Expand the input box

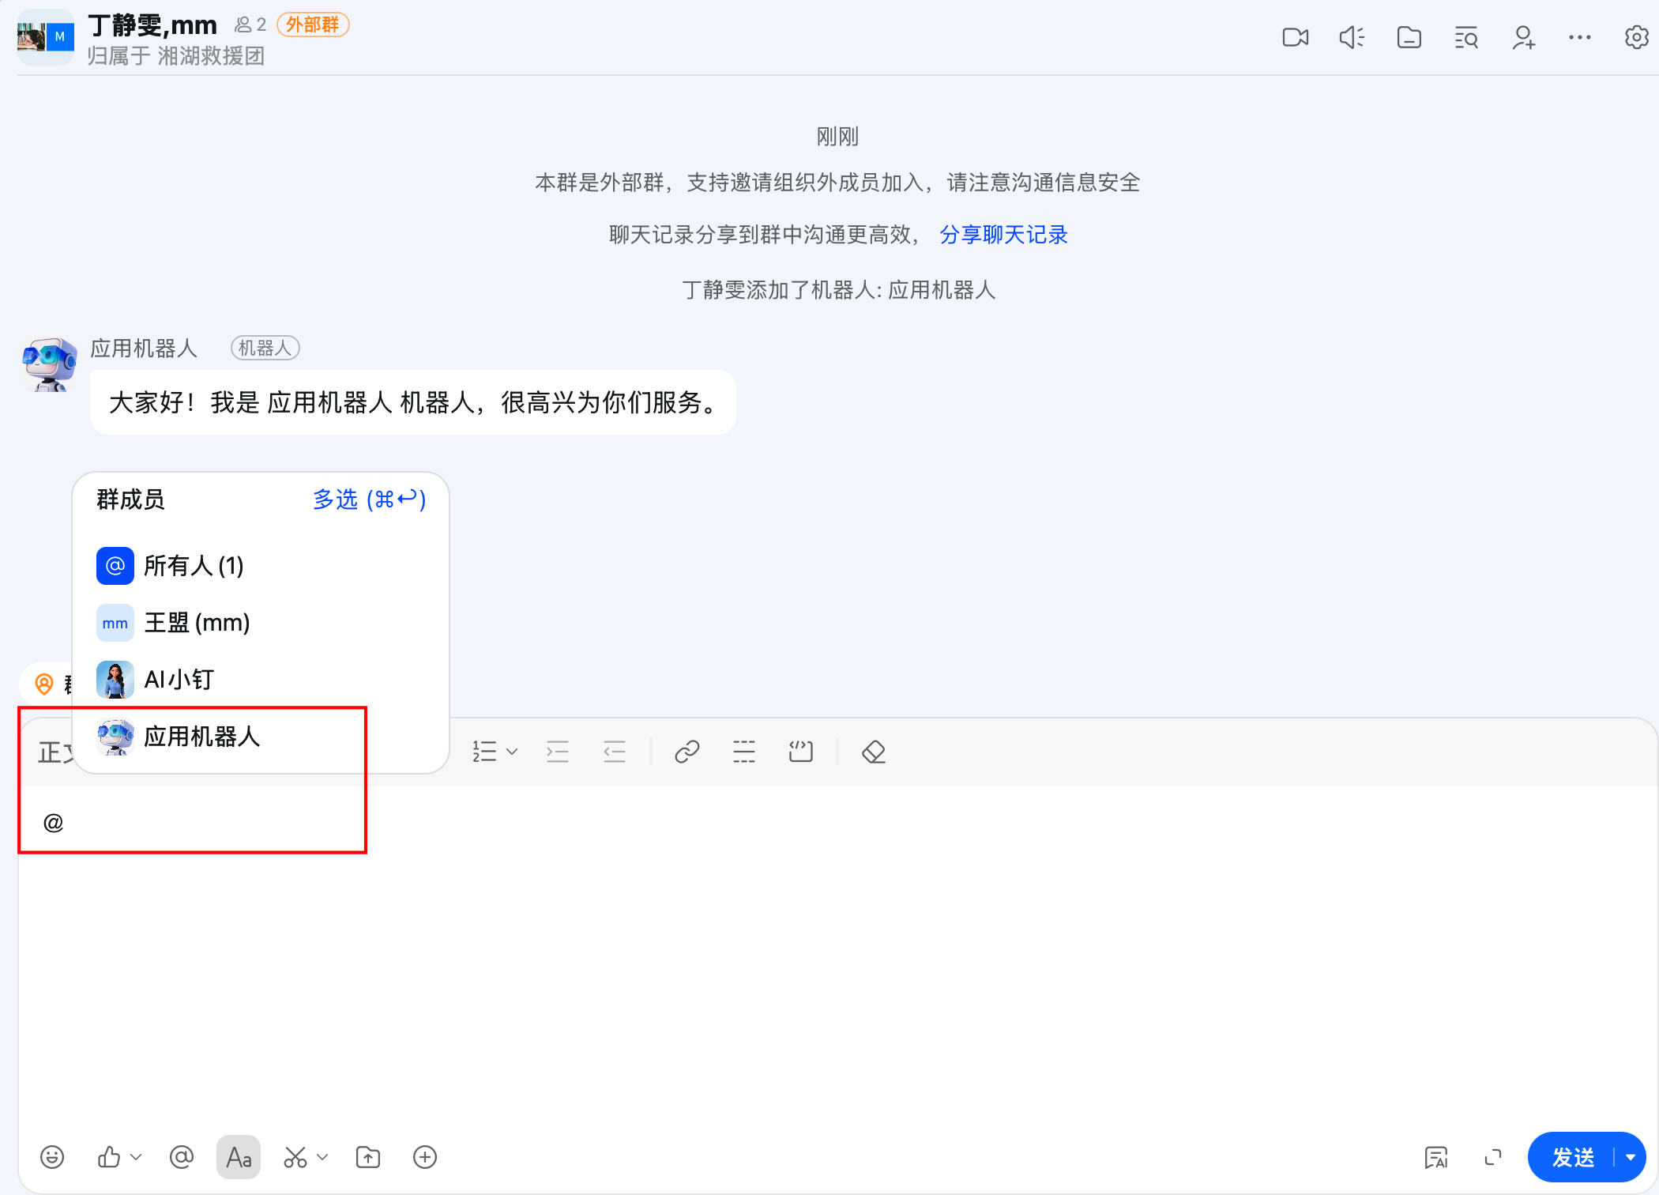pyautogui.click(x=1493, y=1157)
